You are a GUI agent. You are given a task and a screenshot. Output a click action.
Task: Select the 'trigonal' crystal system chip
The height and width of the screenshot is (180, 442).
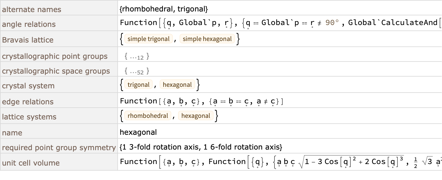[138, 85]
